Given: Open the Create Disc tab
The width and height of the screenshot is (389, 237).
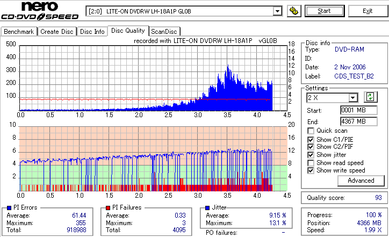Looking at the screenshot, I should tap(57, 32).
